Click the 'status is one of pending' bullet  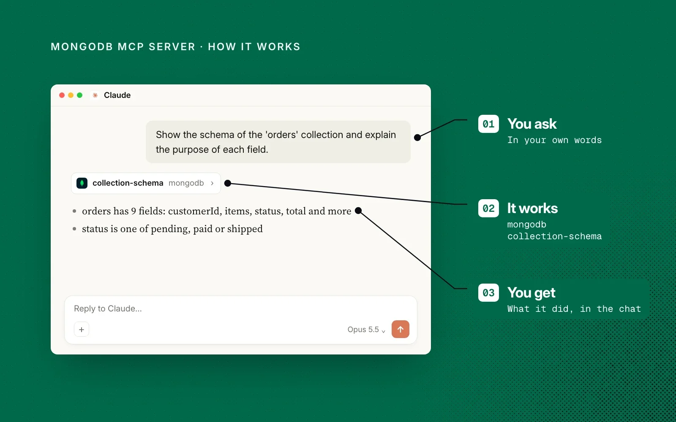click(172, 229)
